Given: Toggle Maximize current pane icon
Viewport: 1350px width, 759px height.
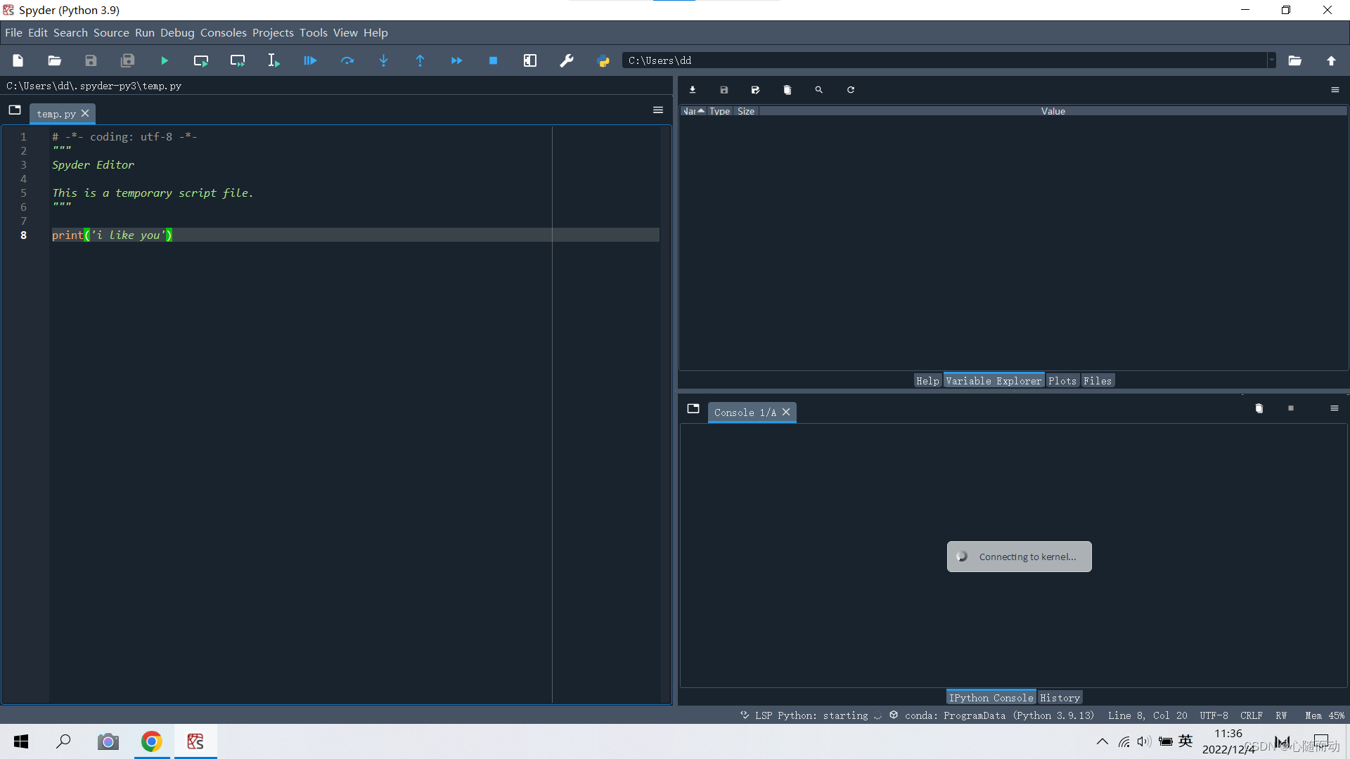Looking at the screenshot, I should [530, 61].
